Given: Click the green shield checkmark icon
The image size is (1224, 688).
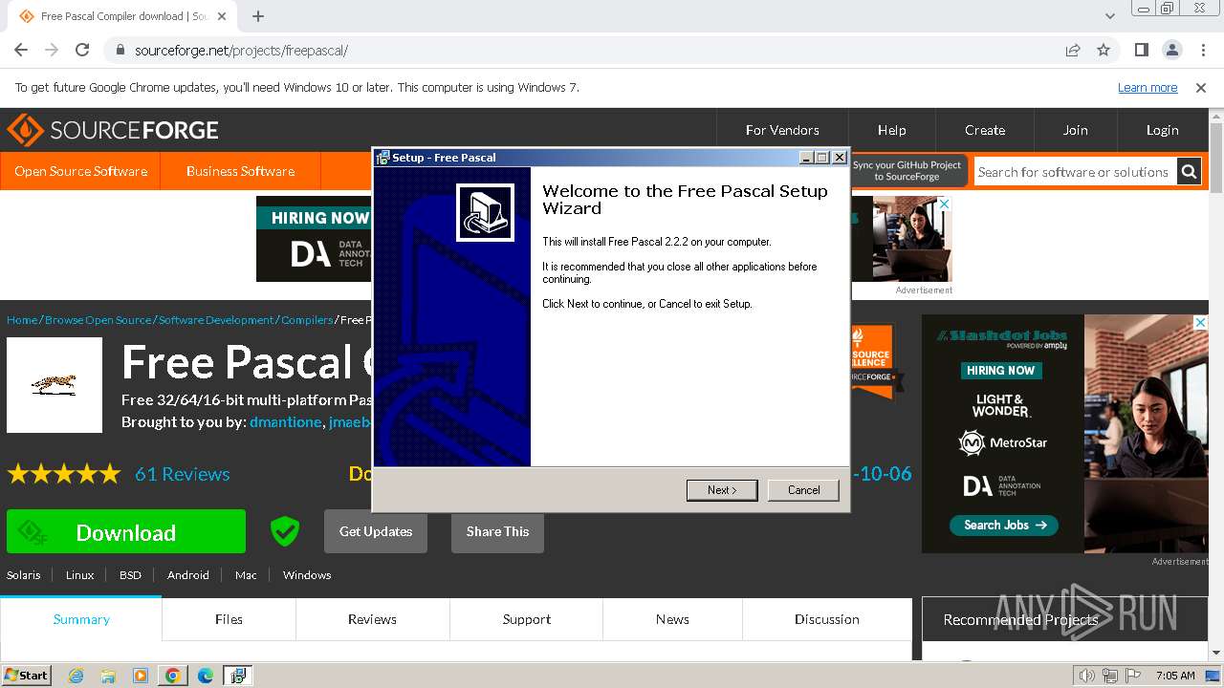Looking at the screenshot, I should (x=284, y=531).
